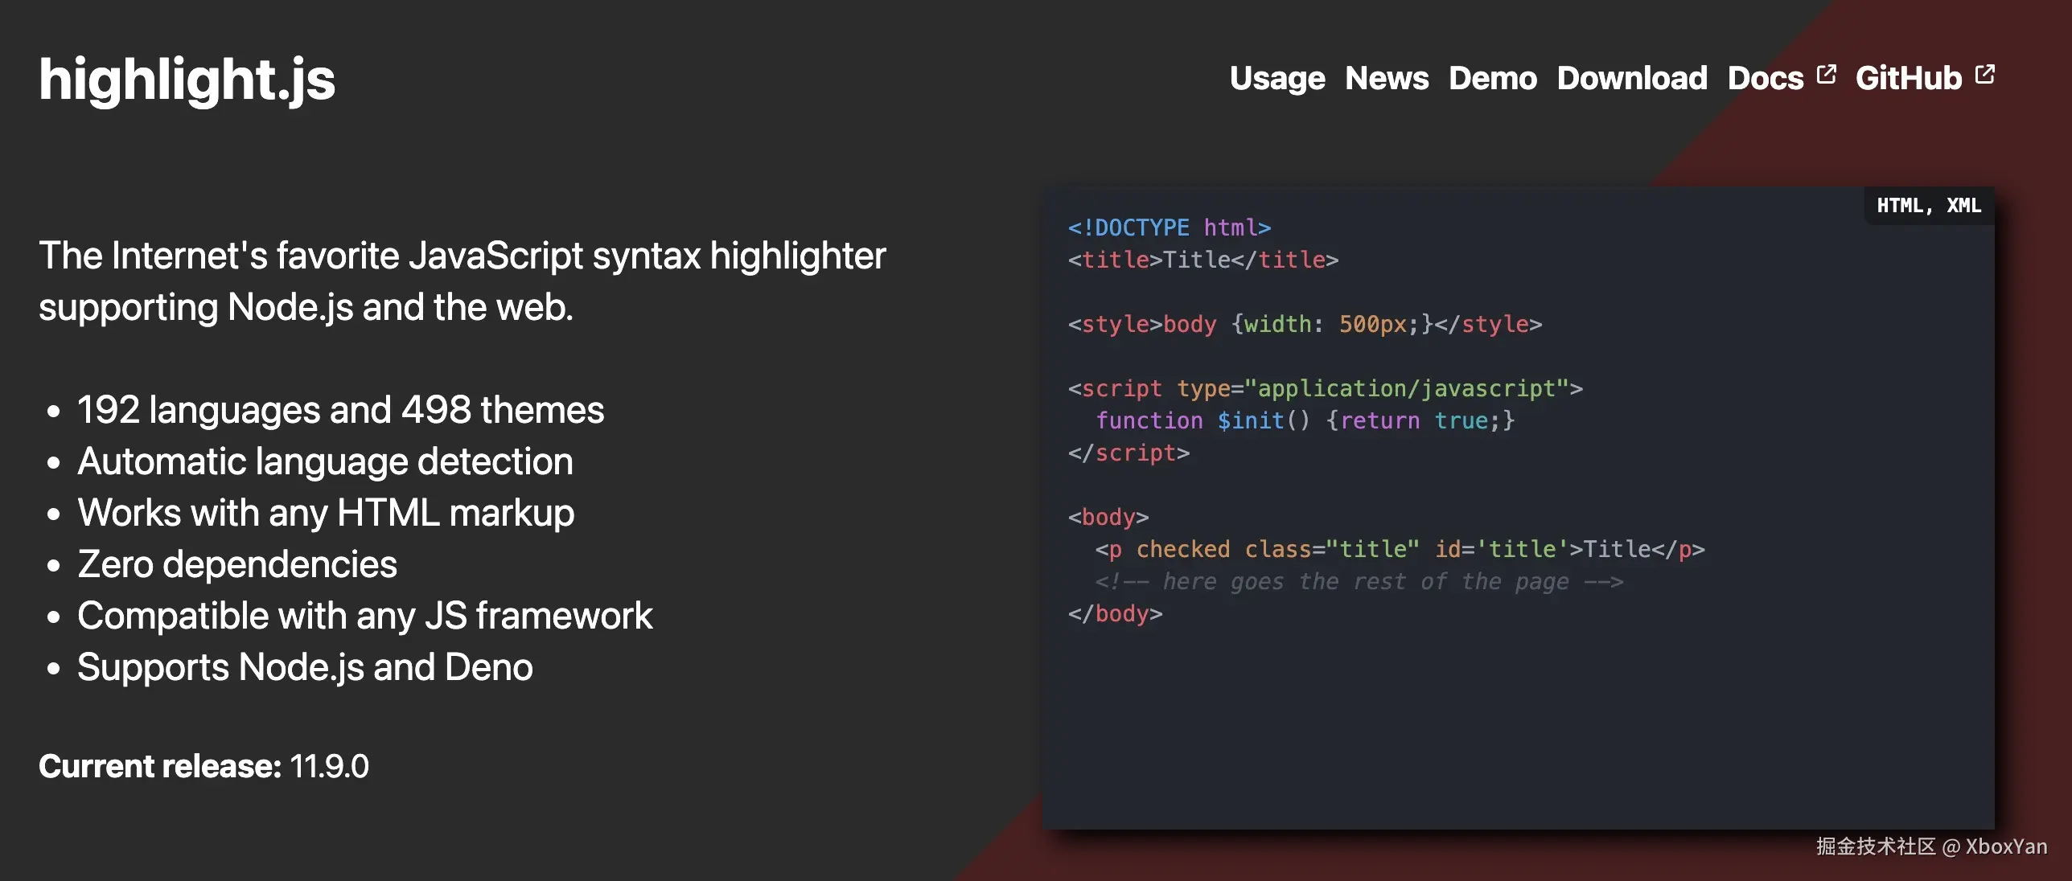Click the function $init code line
The image size is (2072, 881).
click(1305, 420)
